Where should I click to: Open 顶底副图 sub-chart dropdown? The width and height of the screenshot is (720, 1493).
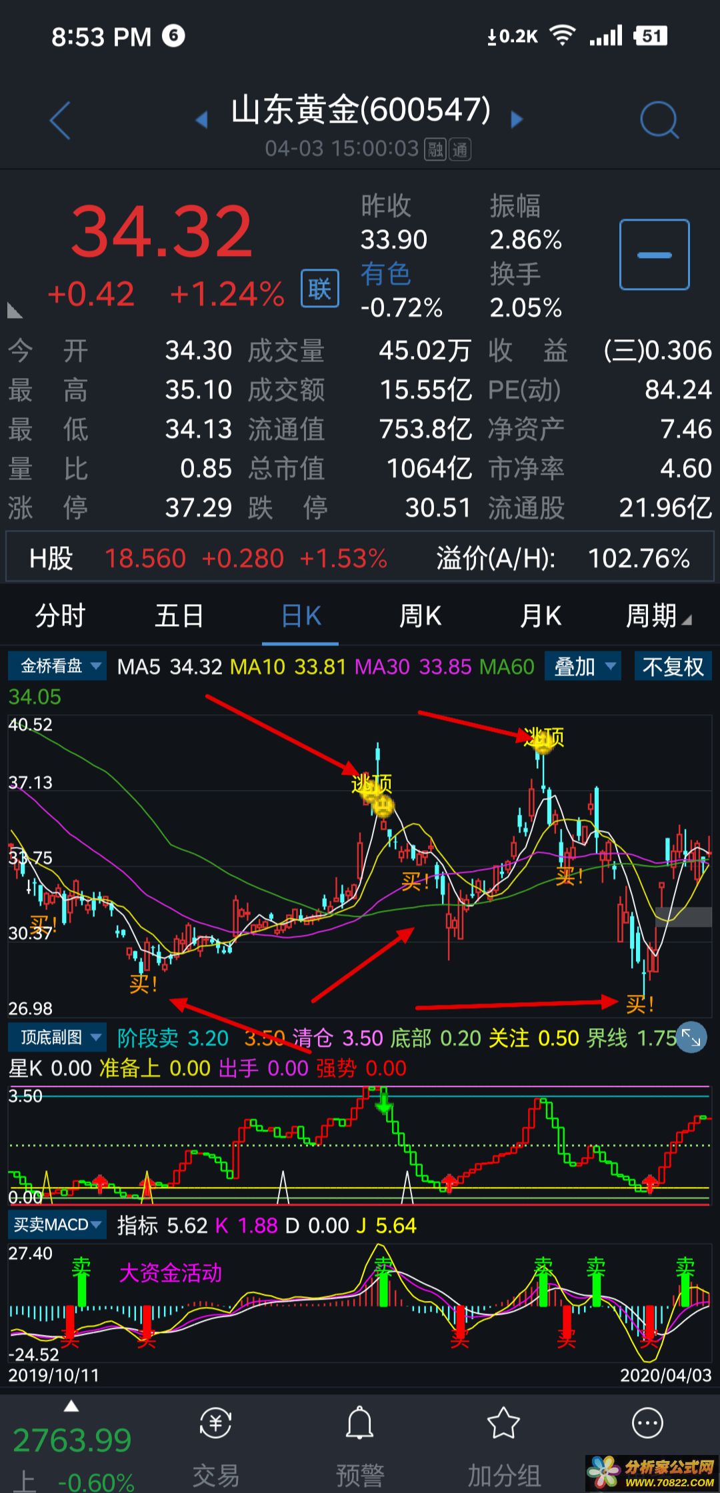[58, 1038]
